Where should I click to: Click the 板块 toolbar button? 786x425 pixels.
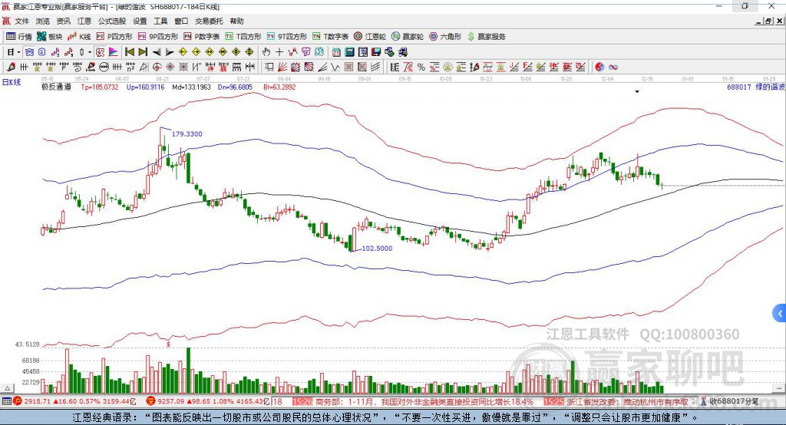[50, 37]
